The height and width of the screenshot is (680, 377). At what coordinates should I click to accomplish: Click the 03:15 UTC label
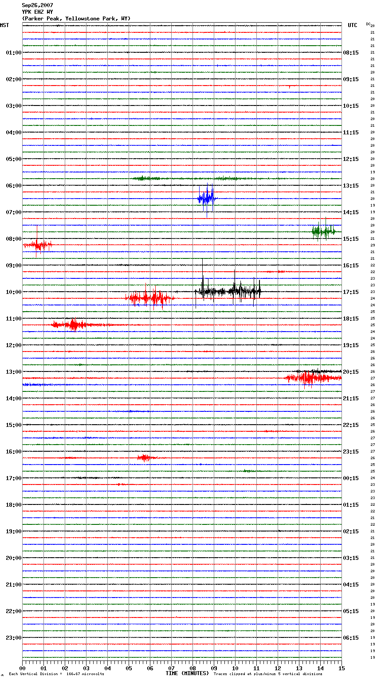pos(351,558)
